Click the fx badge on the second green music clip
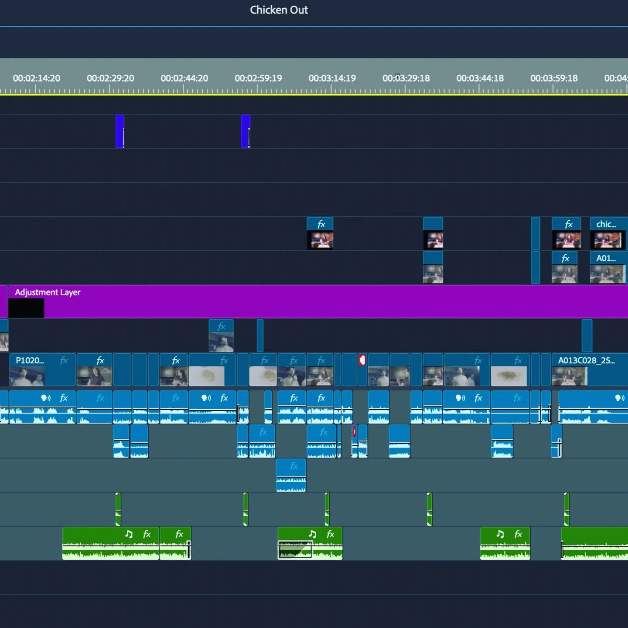 (179, 534)
